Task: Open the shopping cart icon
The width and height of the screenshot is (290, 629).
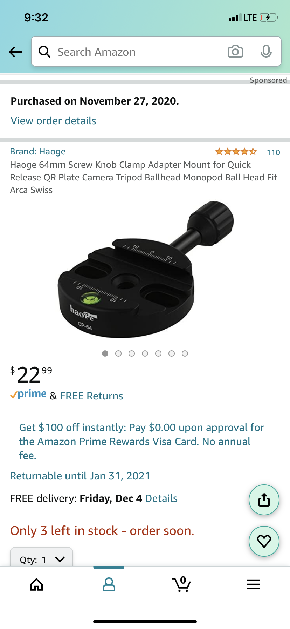Action: click(181, 584)
